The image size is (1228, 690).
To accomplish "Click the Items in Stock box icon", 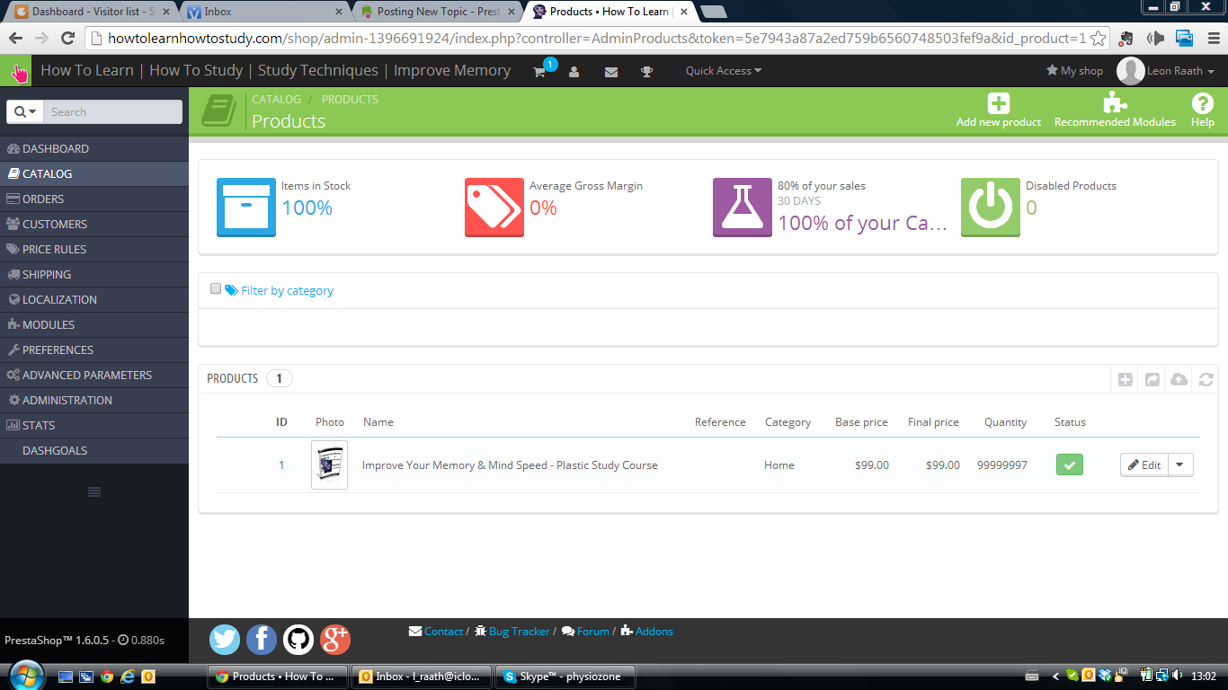I will [x=246, y=208].
